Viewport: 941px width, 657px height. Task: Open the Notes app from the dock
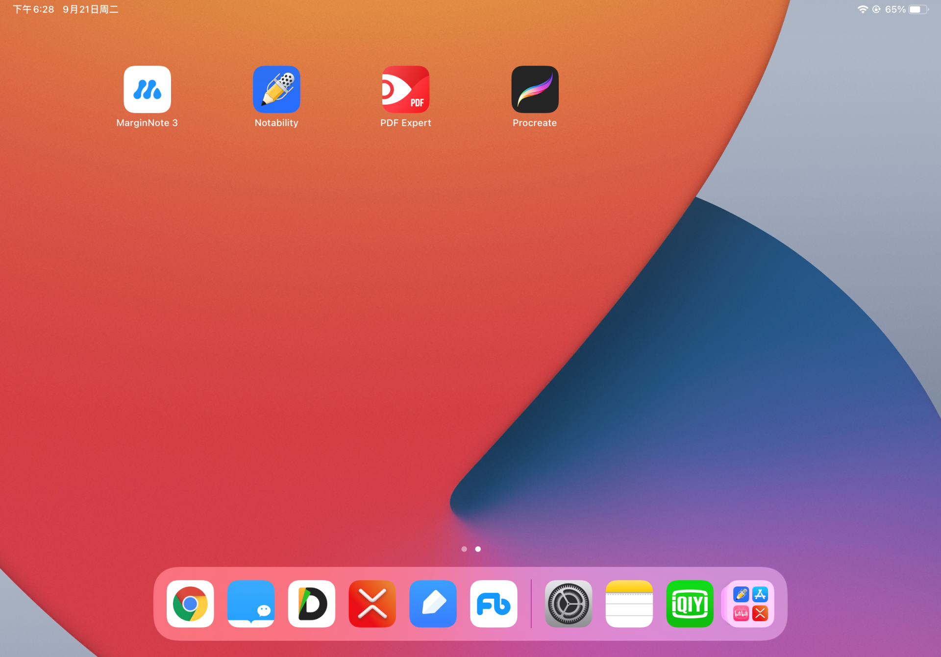[x=629, y=604]
